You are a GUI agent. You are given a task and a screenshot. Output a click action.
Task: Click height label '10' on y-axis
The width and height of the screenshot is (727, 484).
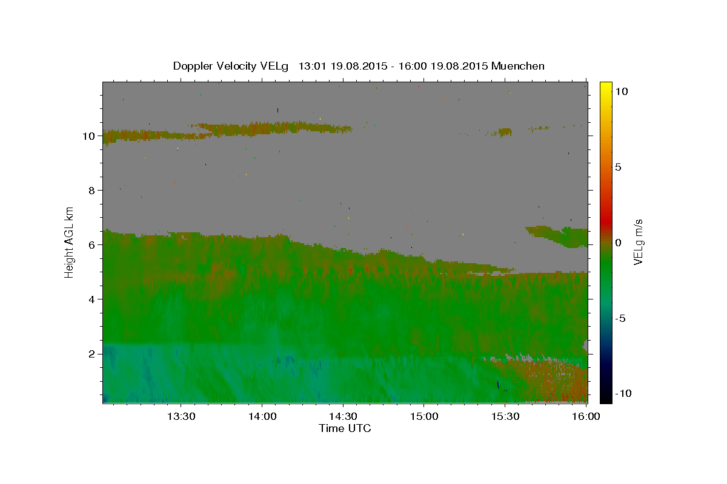point(90,136)
